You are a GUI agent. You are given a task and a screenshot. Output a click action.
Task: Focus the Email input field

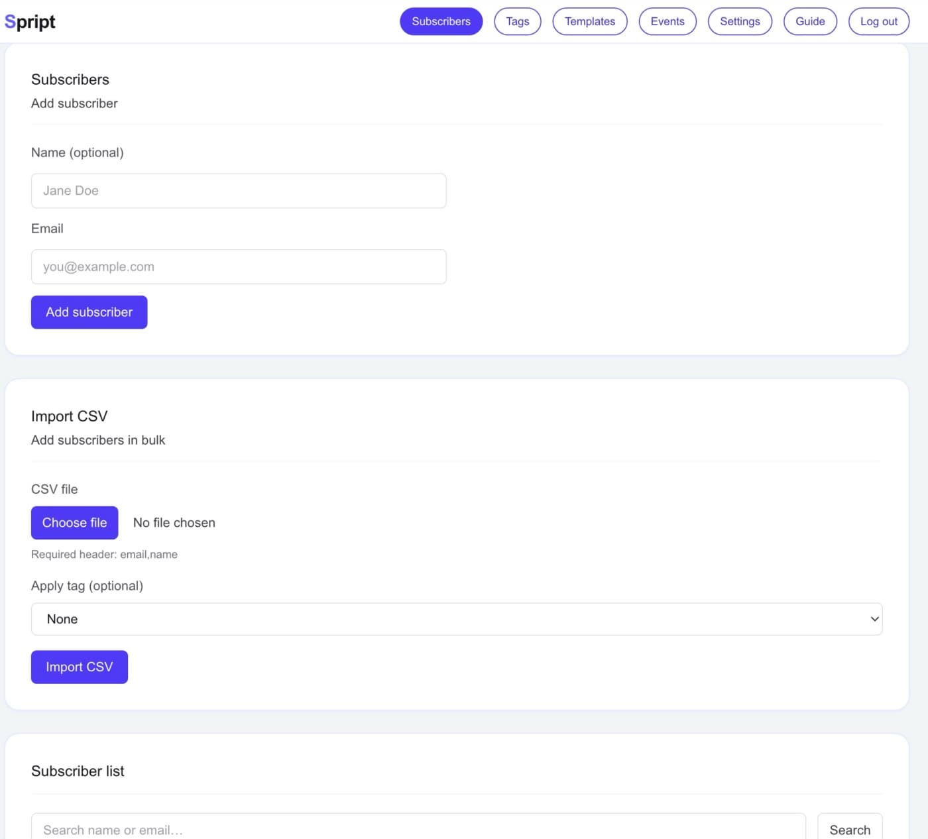239,266
